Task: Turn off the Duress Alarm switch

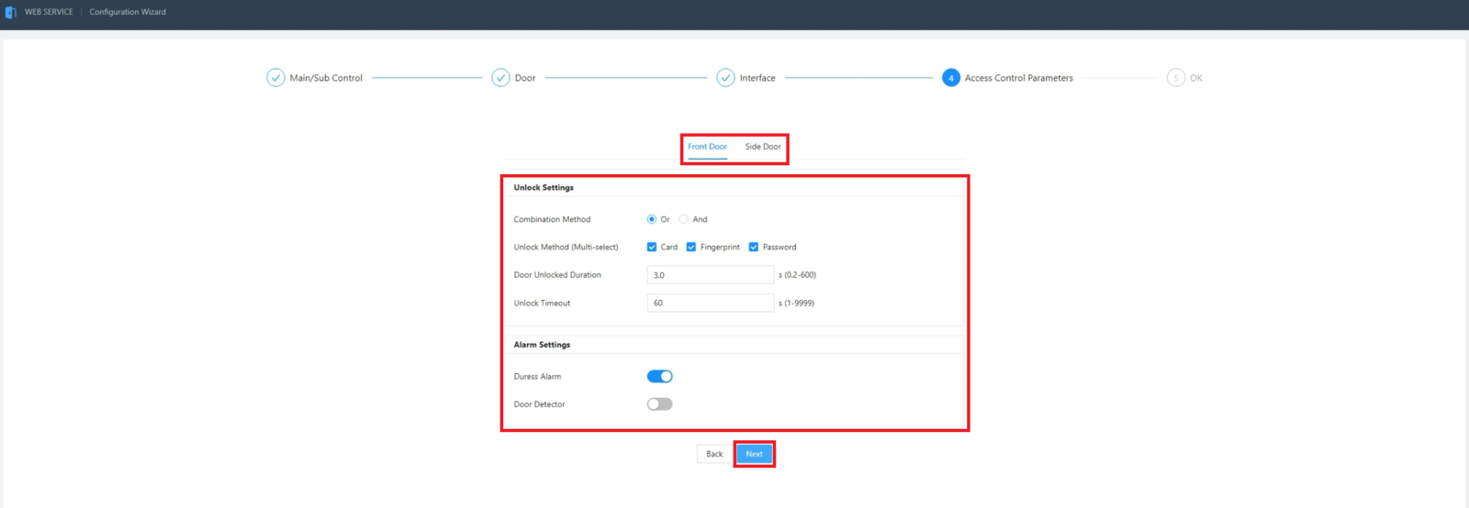Action: pos(660,376)
